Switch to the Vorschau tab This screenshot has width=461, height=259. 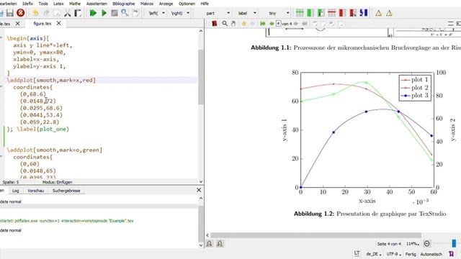point(35,191)
